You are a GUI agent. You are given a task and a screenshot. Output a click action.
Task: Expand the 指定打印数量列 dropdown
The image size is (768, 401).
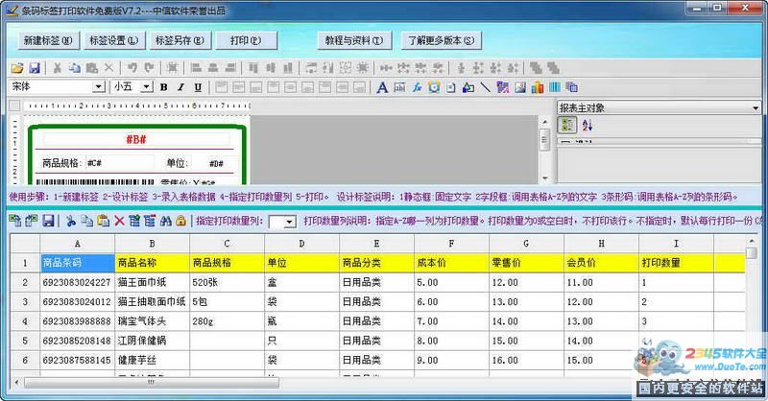pos(289,222)
